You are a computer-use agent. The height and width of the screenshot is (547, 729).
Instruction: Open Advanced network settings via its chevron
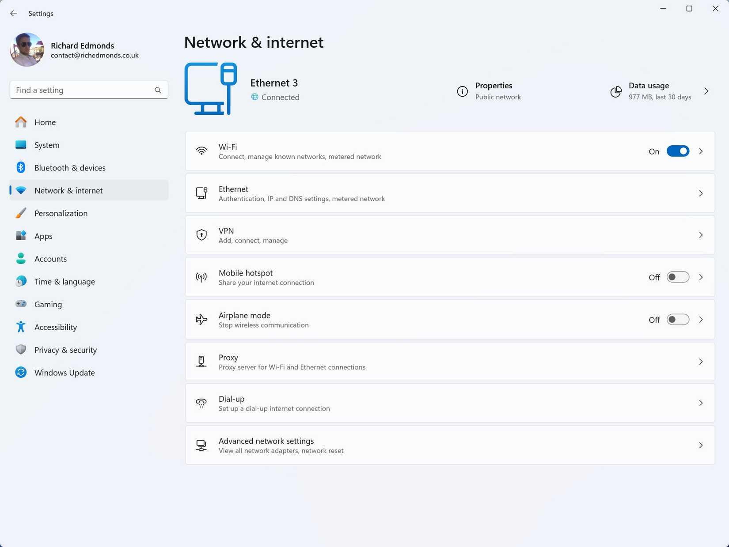700,445
